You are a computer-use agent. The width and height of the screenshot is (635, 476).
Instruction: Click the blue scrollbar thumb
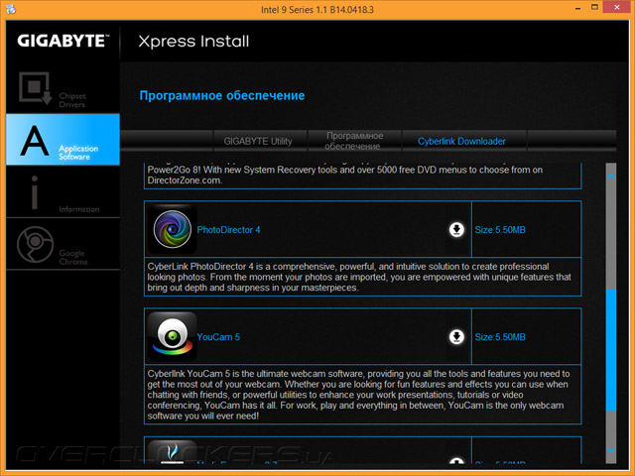point(611,350)
